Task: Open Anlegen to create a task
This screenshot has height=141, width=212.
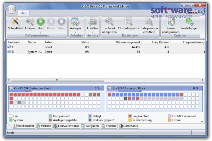Action: tap(75, 24)
